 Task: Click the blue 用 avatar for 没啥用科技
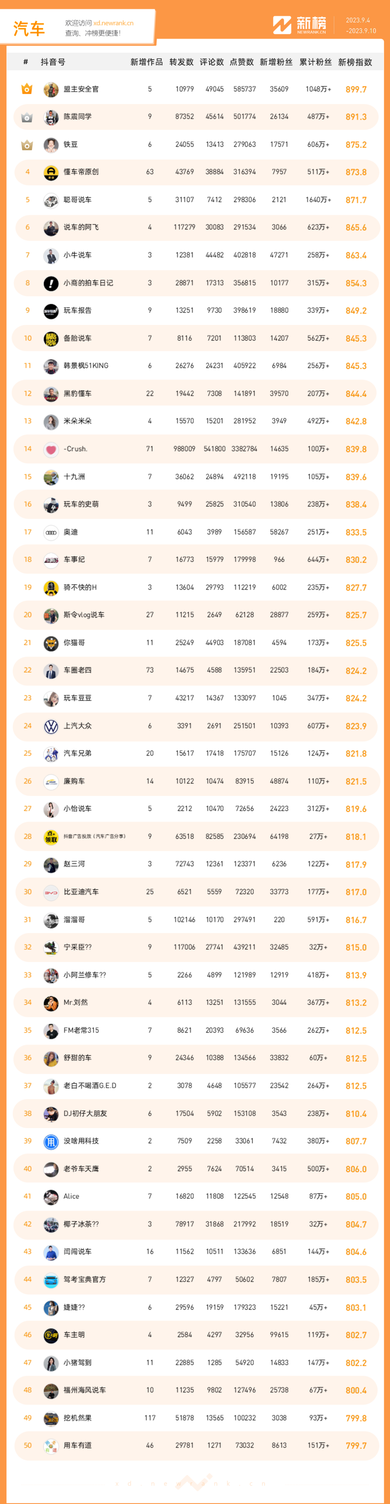51,1141
